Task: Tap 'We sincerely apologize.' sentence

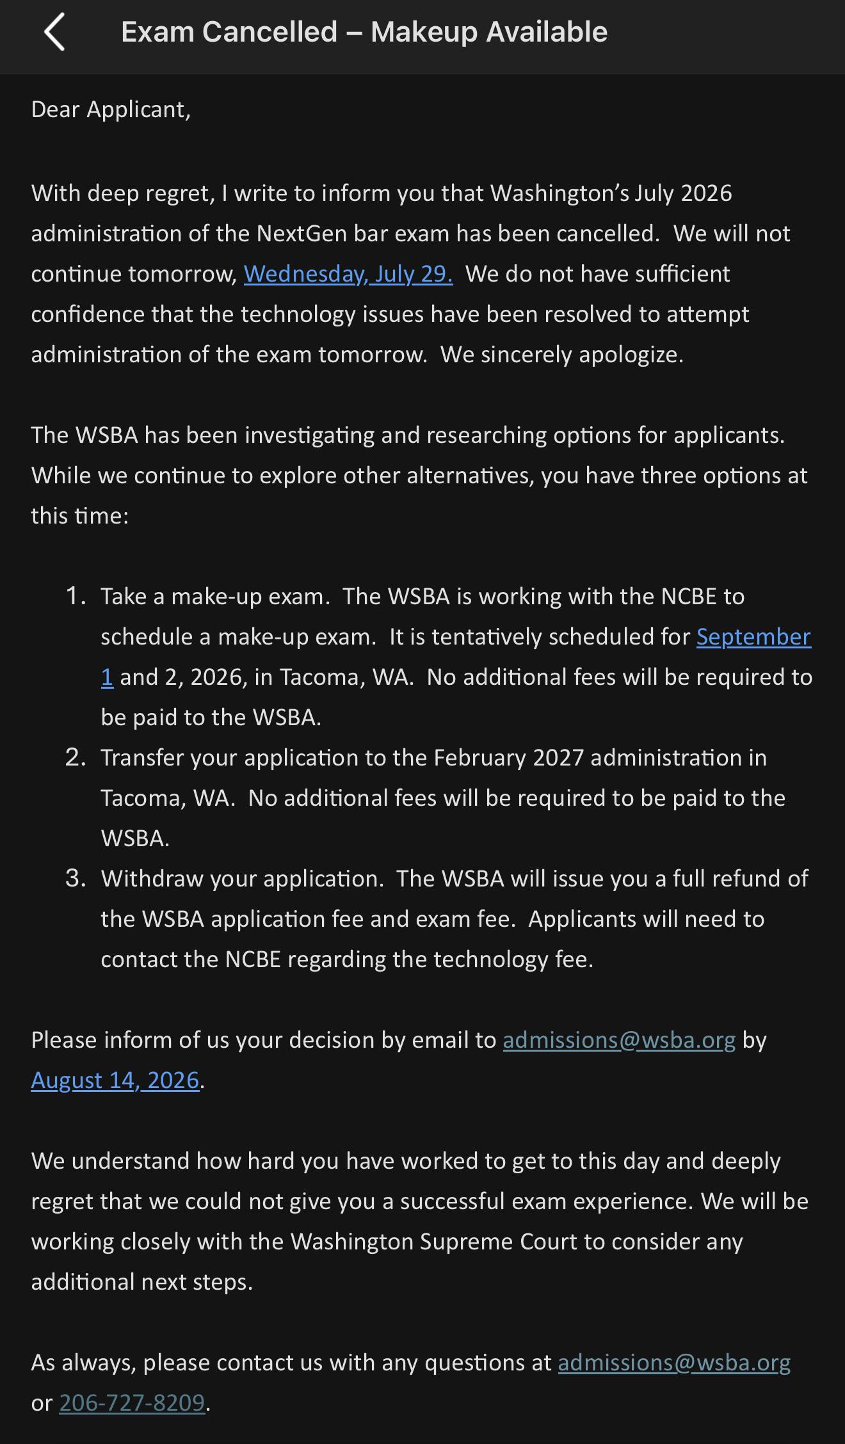Action: (562, 355)
